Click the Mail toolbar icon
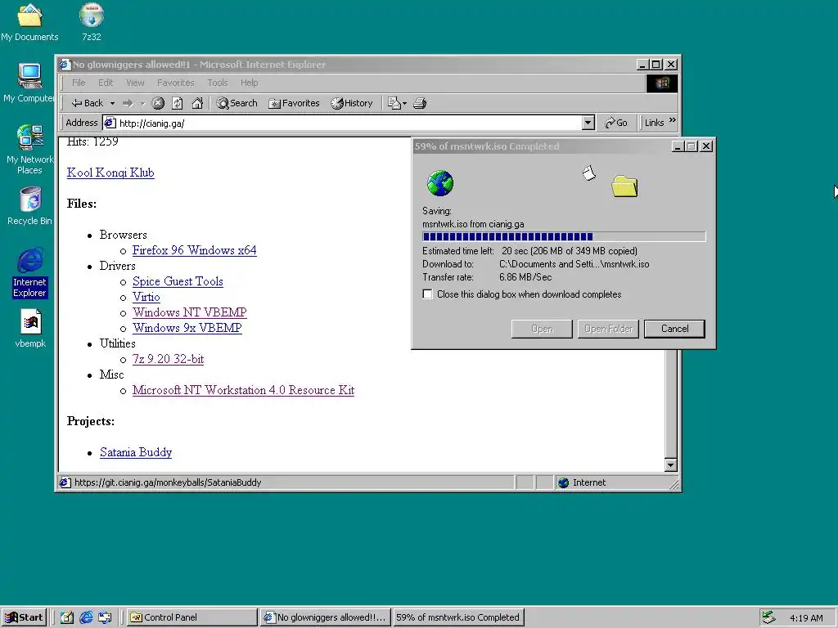The width and height of the screenshot is (838, 628). point(394,103)
